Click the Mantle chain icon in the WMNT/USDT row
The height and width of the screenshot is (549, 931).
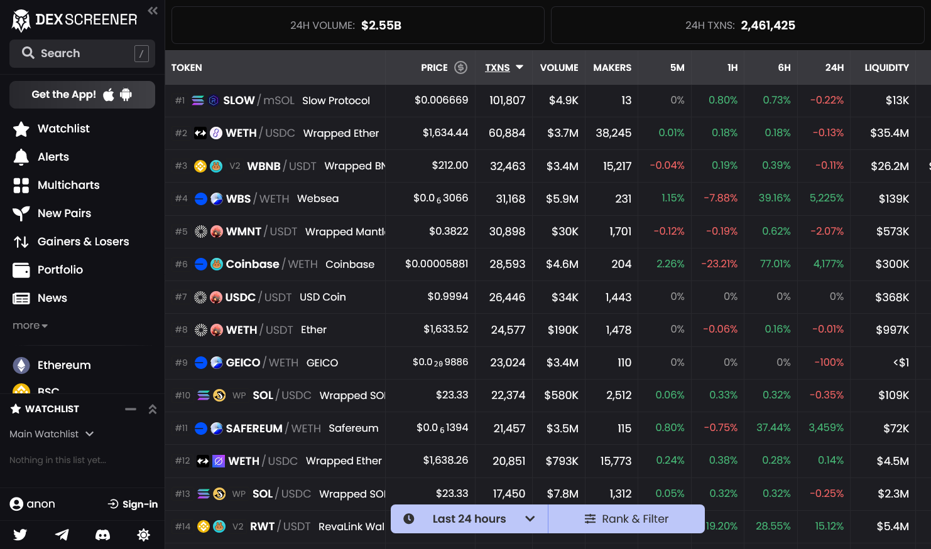(201, 232)
